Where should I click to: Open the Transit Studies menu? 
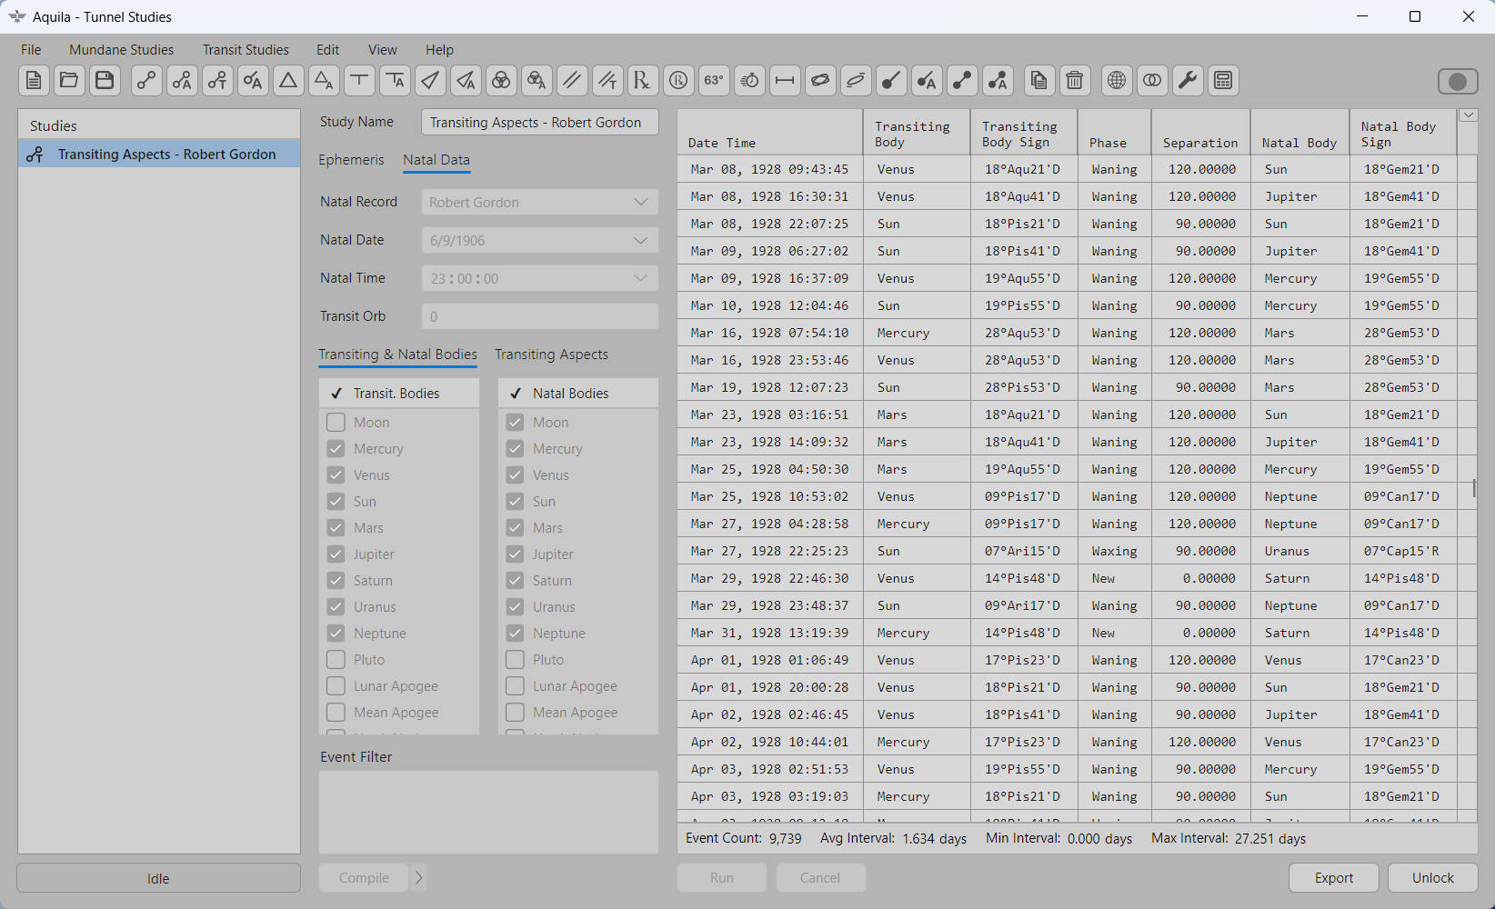246,50
